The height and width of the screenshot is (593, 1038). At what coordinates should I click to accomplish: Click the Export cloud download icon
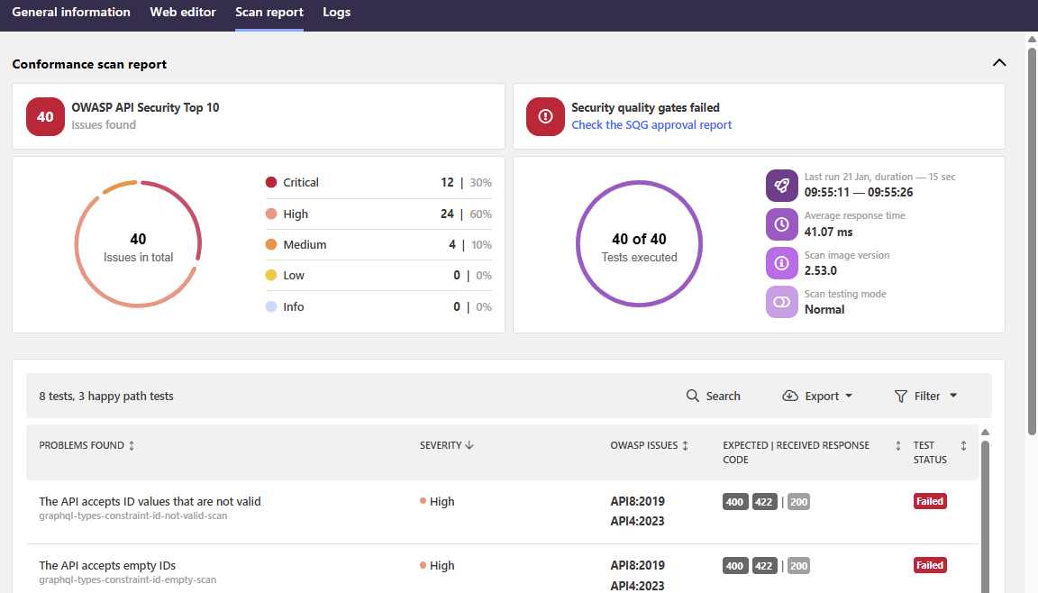pyautogui.click(x=790, y=396)
